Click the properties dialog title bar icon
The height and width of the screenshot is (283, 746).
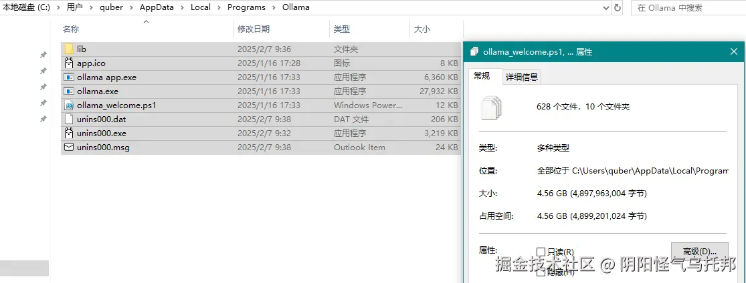pyautogui.click(x=474, y=52)
